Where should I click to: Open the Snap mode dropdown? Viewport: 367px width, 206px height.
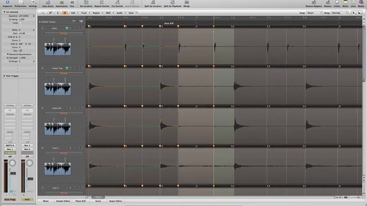click(x=315, y=13)
